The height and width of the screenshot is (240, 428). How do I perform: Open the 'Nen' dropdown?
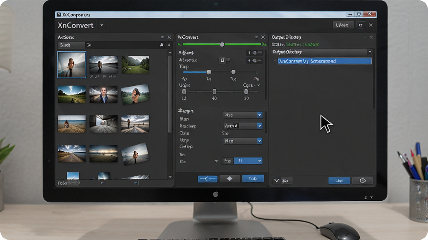243,141
